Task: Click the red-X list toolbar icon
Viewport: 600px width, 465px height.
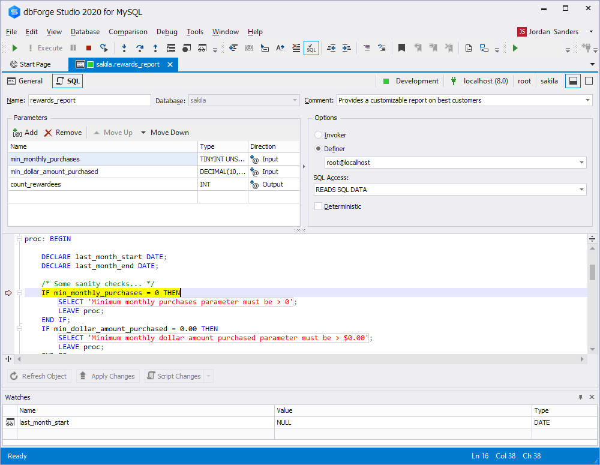Action: pyautogui.click(x=296, y=48)
